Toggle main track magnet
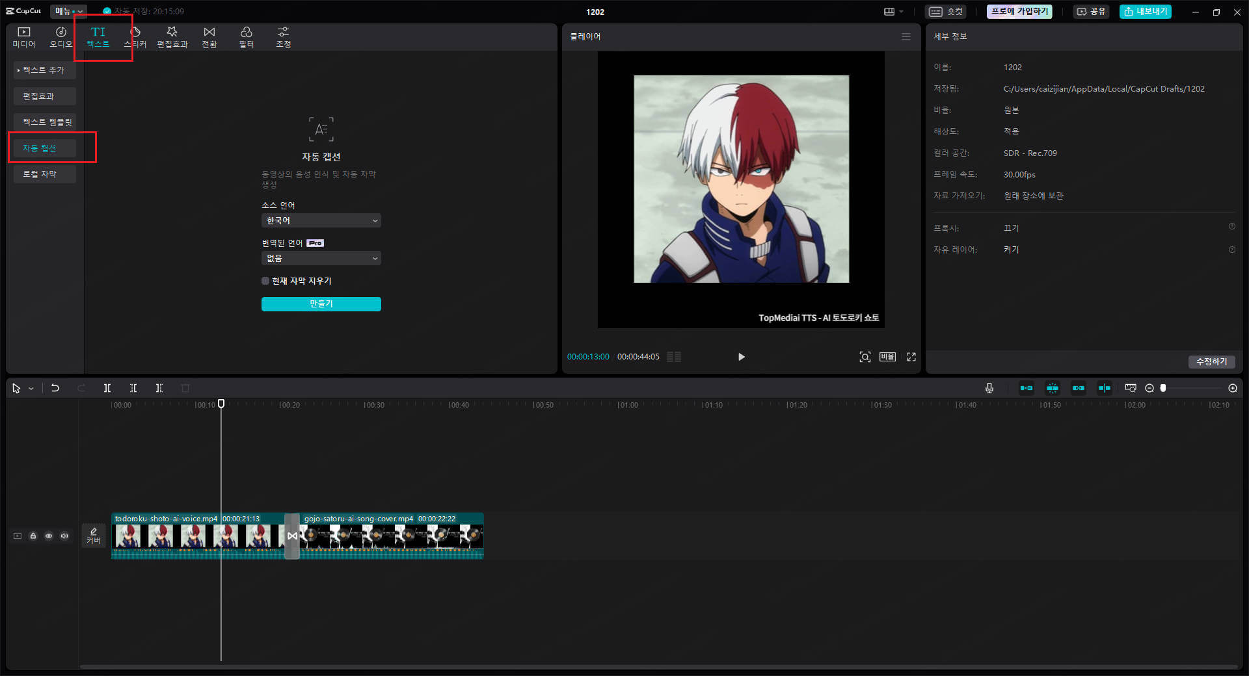Screen dimensions: 1249x676 (x=1027, y=388)
